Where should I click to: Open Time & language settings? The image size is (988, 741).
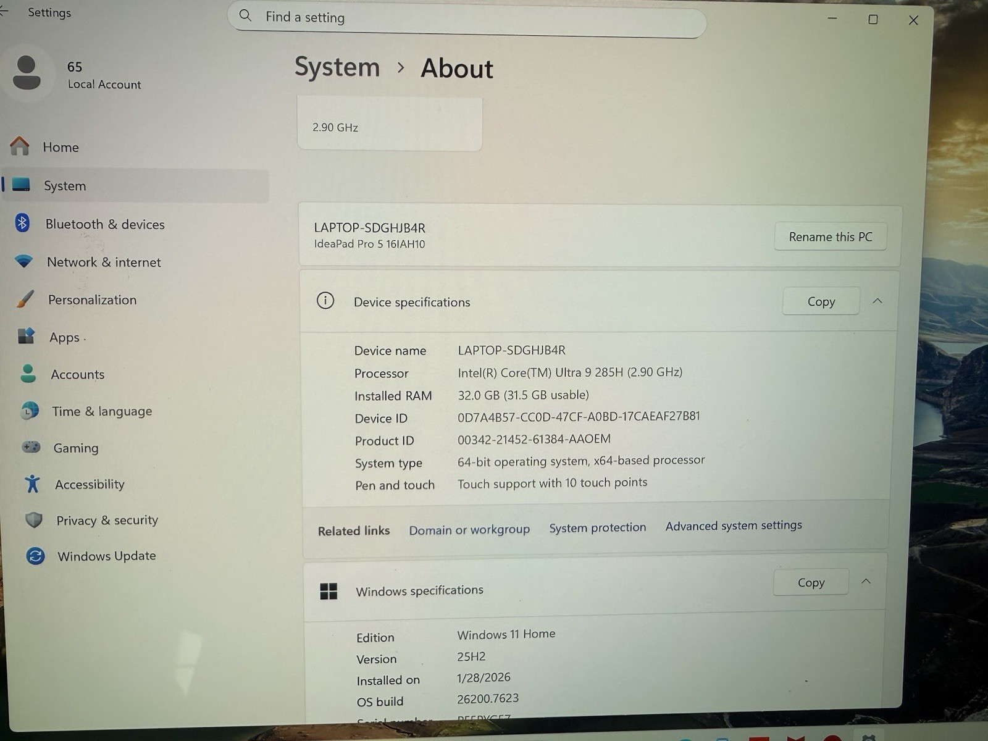(x=143, y=411)
